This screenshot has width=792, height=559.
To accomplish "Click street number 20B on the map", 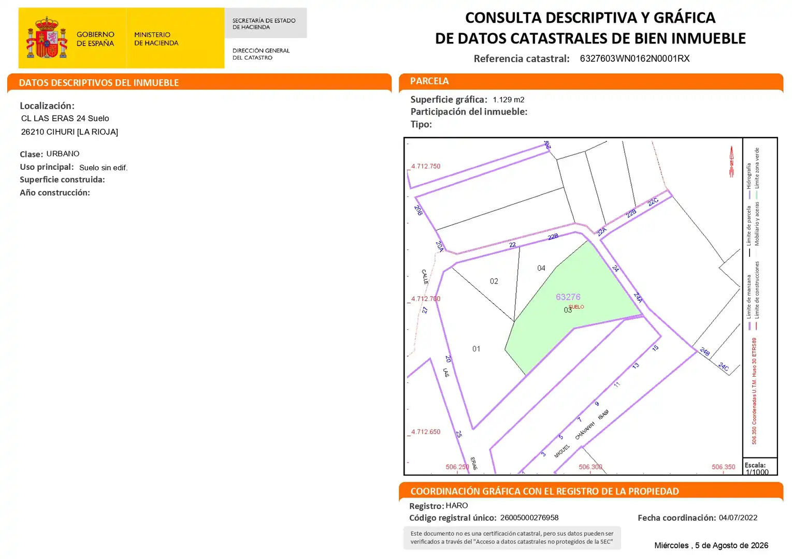I will 419,210.
